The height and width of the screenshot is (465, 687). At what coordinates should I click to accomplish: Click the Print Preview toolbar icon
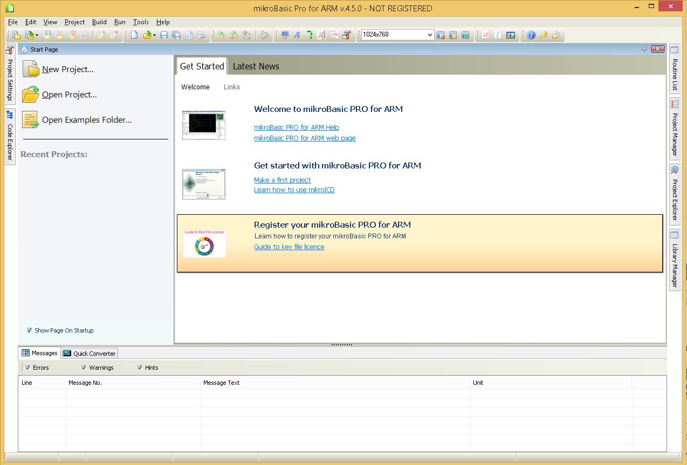click(x=189, y=35)
